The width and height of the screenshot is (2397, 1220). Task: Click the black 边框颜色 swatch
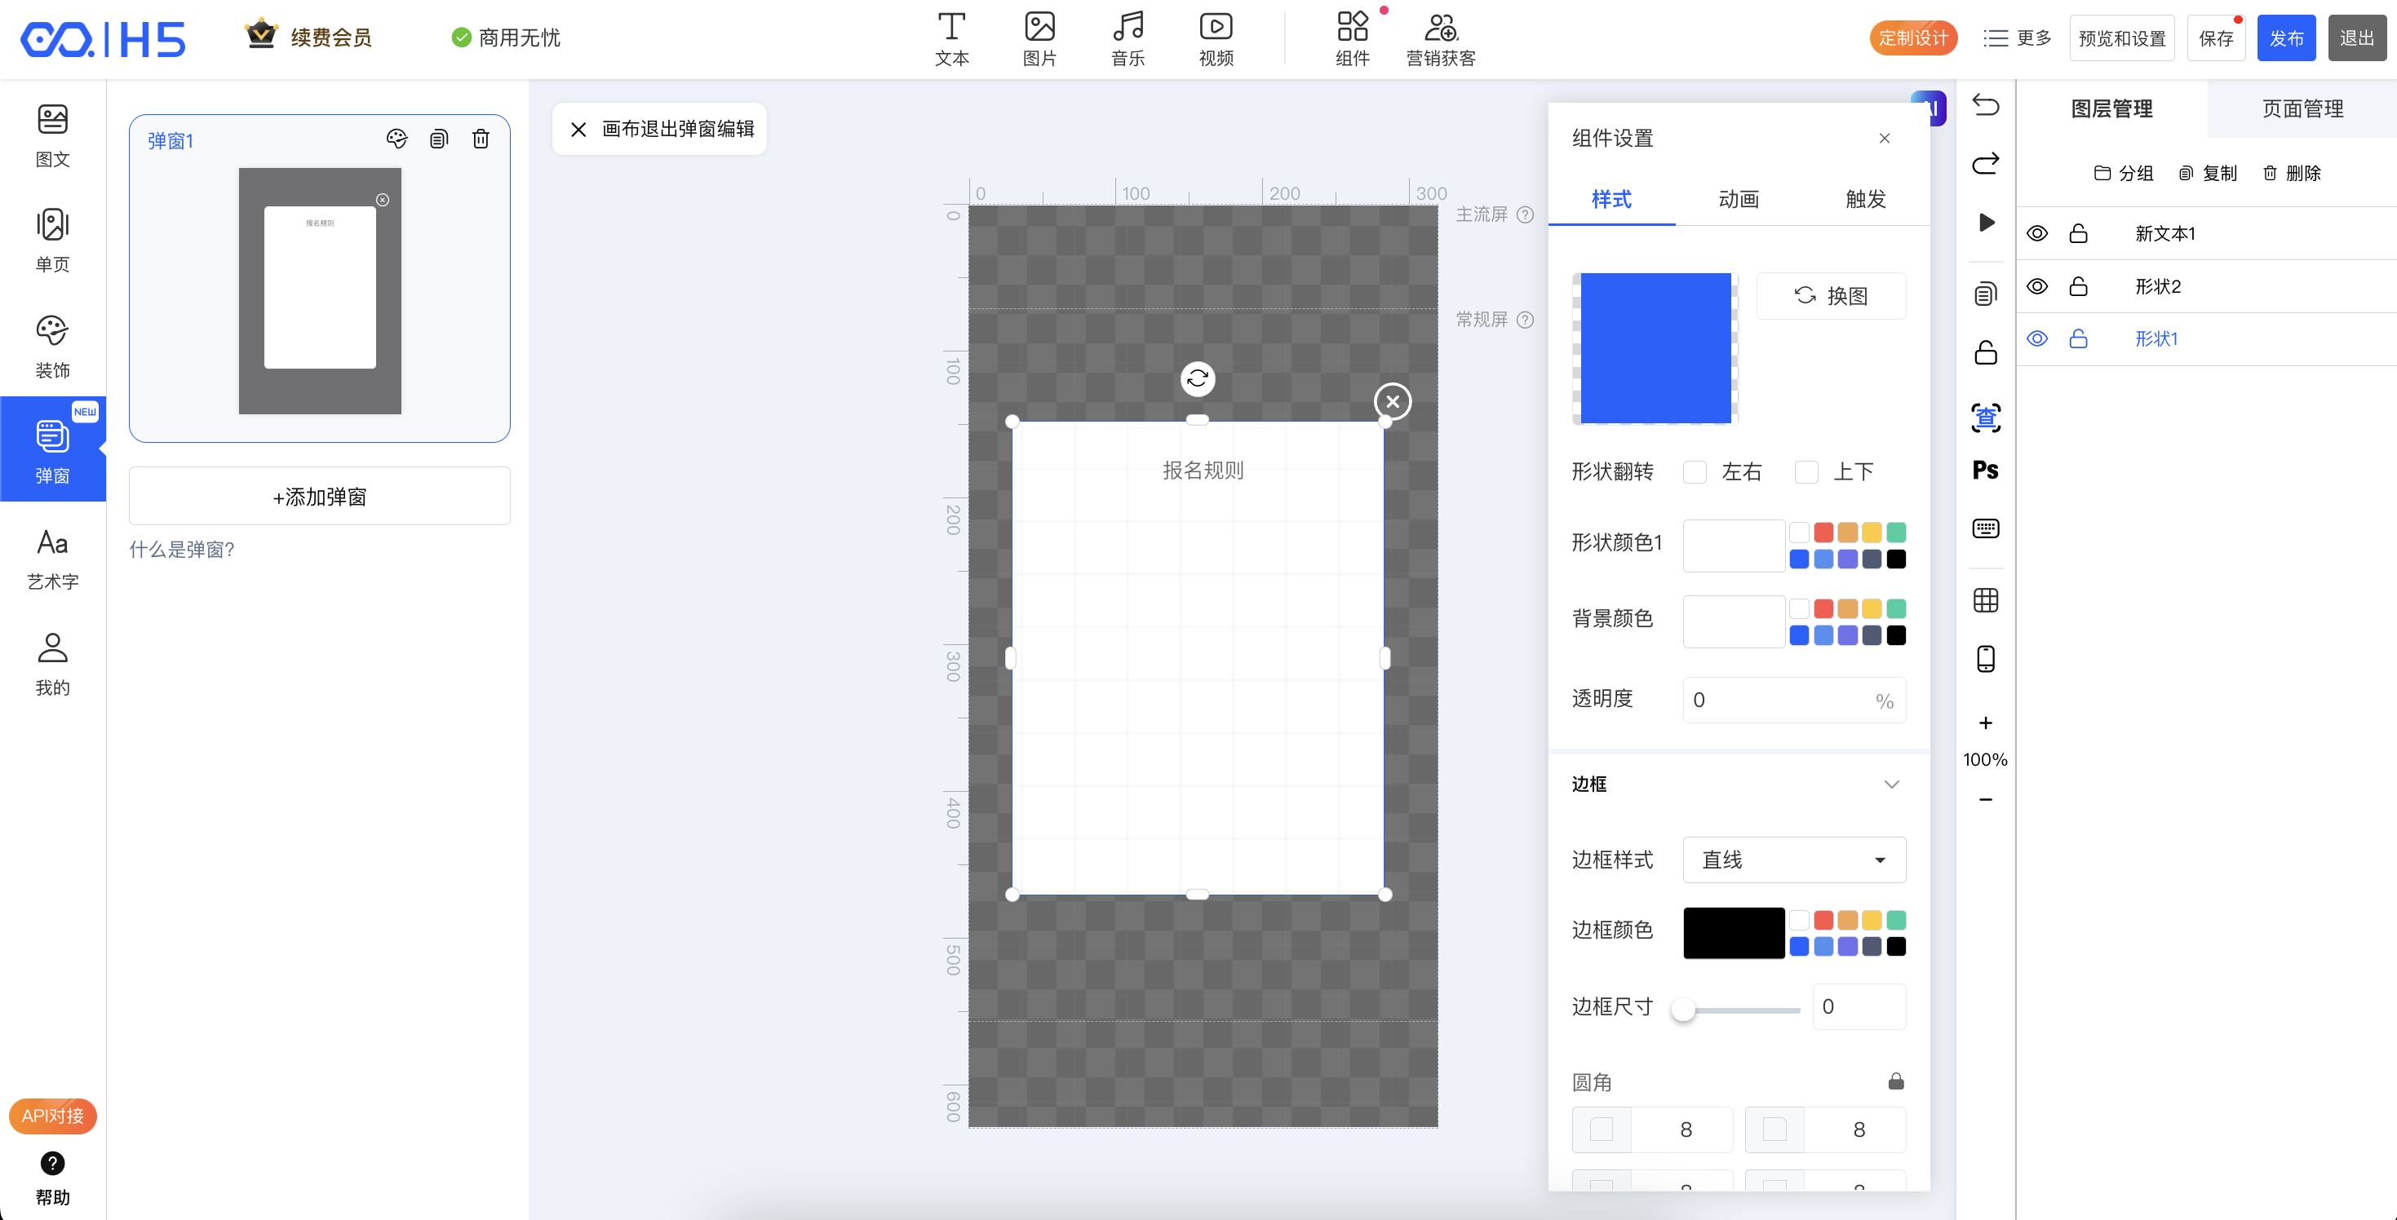tap(1734, 933)
